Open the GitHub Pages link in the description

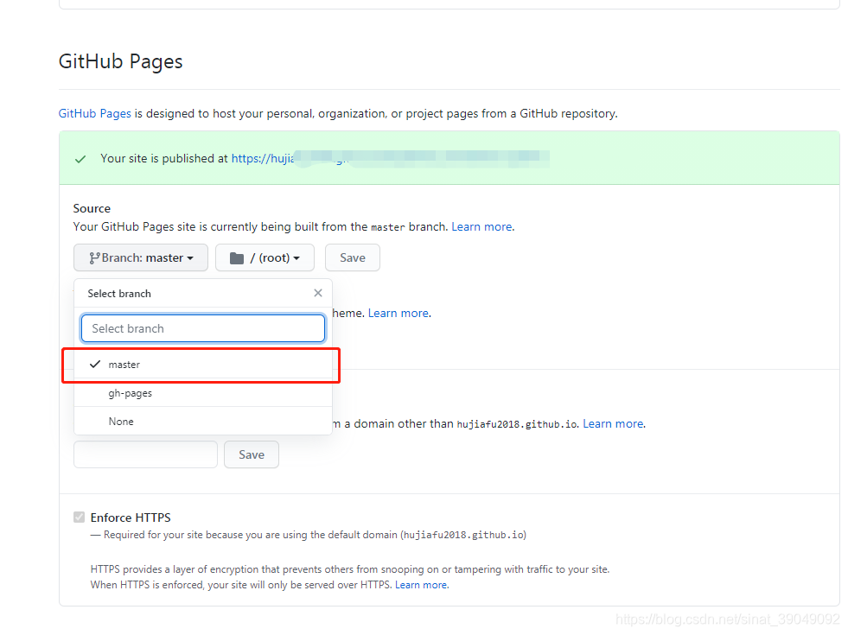click(x=94, y=113)
